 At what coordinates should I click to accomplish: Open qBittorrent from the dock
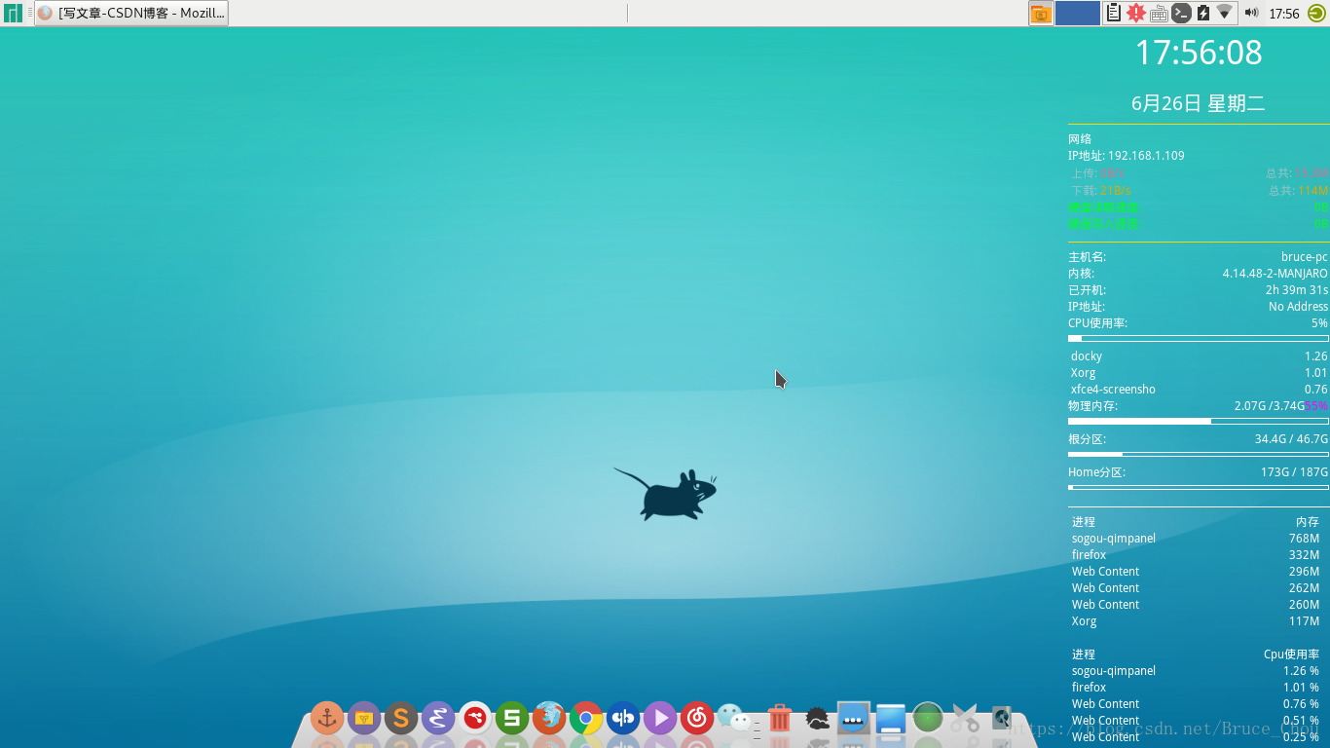(x=623, y=719)
